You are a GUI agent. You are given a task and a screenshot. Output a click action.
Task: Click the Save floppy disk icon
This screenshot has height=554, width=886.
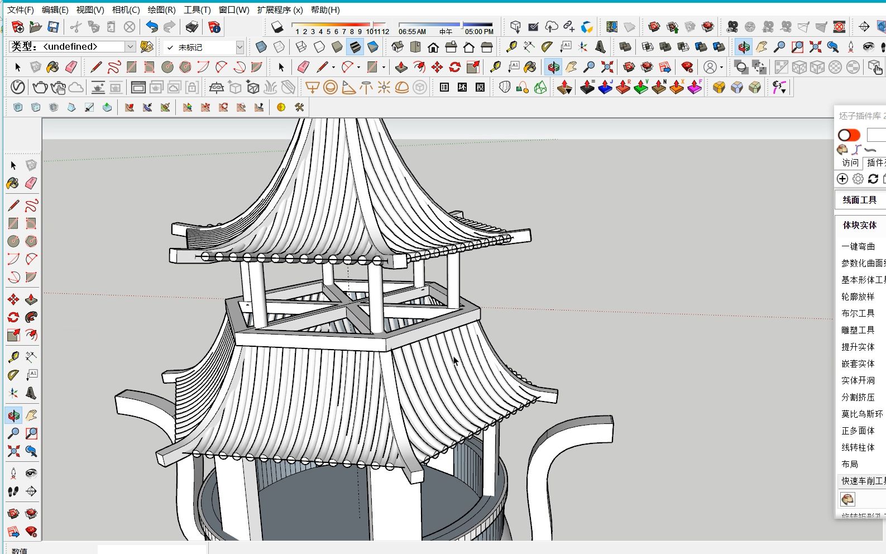(x=53, y=27)
